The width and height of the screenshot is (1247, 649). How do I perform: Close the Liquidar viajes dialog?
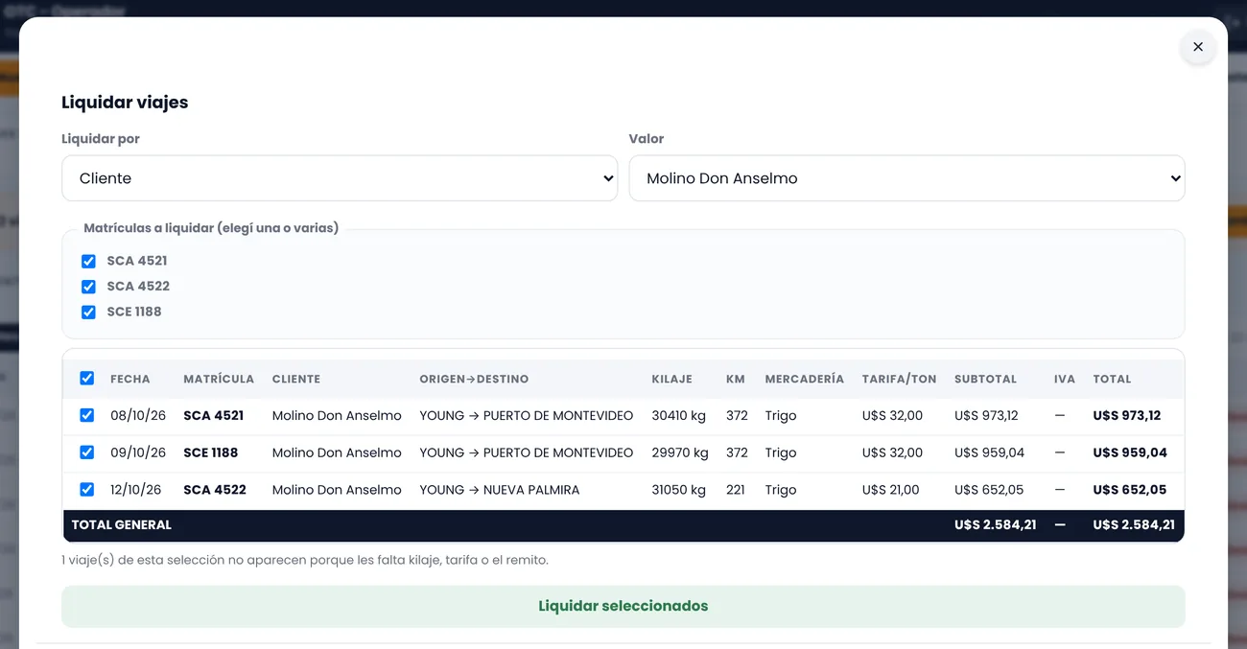click(1198, 46)
